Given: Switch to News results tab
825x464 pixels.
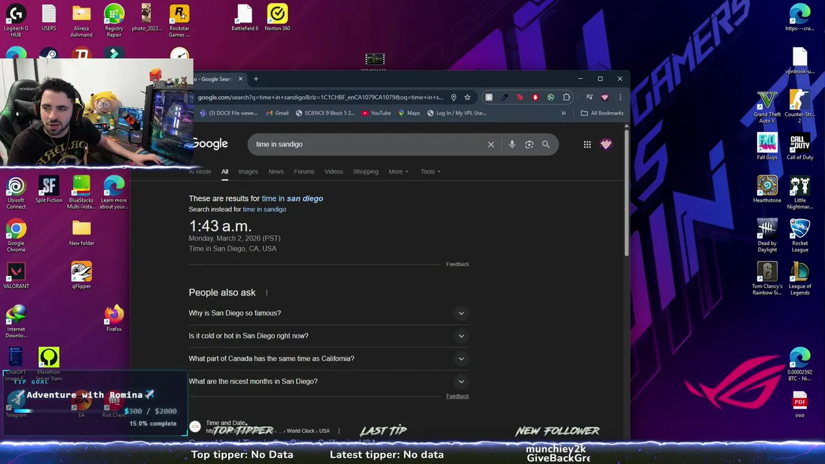Looking at the screenshot, I should pos(276,171).
